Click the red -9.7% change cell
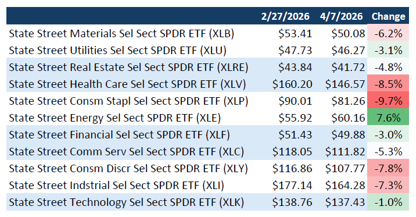This screenshot has height=217, width=416. pyautogui.click(x=388, y=101)
